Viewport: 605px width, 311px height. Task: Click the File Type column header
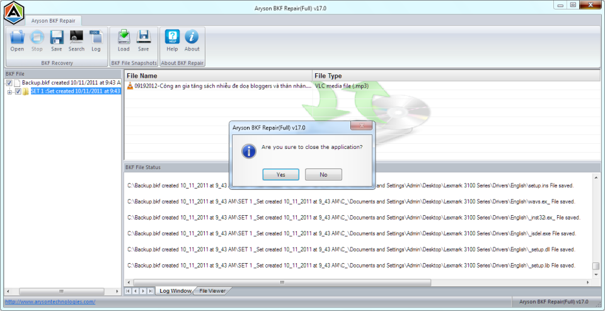(456, 76)
